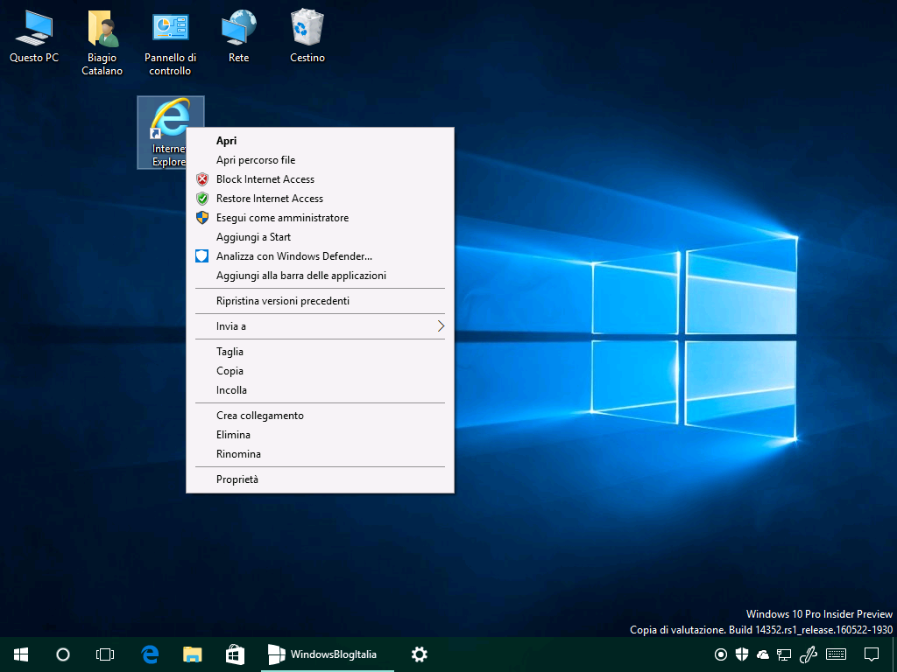Select Aggiungi a Start

(321, 237)
